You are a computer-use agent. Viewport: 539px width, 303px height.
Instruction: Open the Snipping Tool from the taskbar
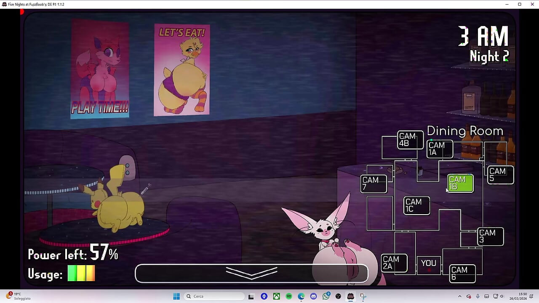coord(363,296)
